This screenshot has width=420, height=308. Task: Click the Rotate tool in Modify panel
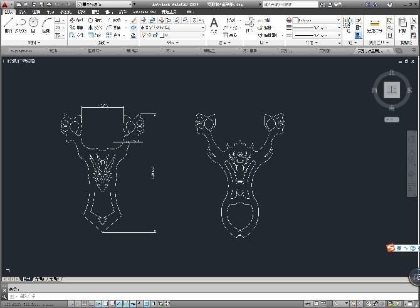click(x=95, y=20)
